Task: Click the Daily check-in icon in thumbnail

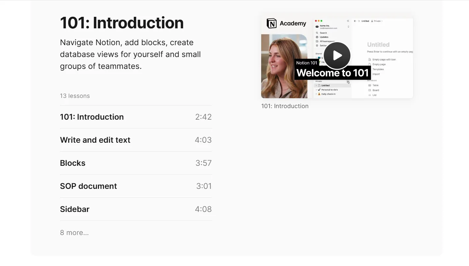Action: (319, 94)
